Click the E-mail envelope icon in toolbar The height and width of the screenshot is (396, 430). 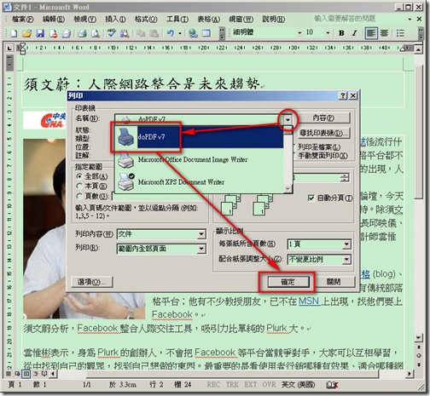pyautogui.click(x=67, y=33)
